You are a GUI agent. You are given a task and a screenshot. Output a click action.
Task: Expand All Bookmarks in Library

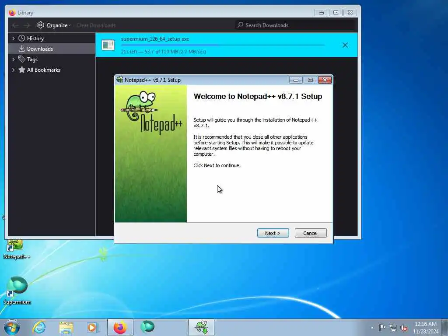[x=13, y=70]
